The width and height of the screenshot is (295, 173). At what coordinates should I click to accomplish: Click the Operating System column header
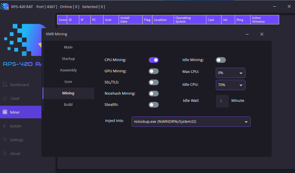[190, 20]
